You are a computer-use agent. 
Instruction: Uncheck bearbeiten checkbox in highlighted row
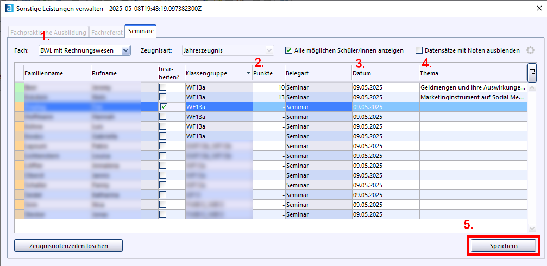[x=163, y=107]
